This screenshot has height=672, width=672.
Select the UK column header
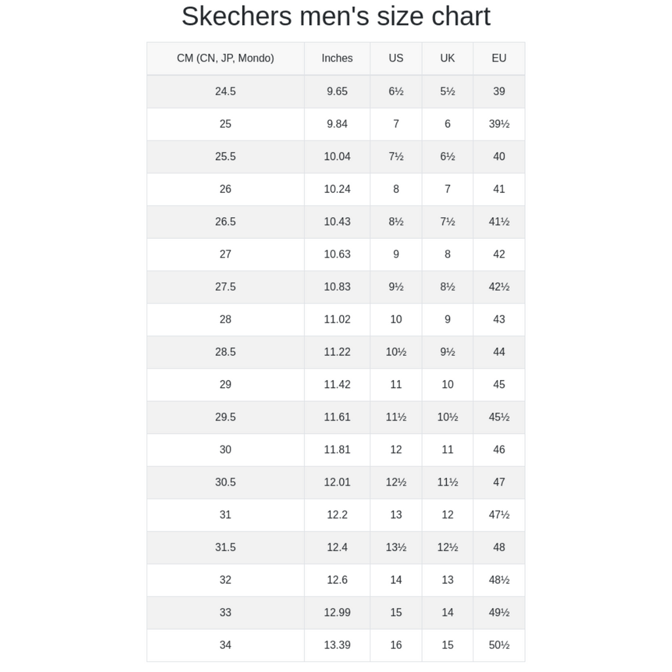(448, 58)
